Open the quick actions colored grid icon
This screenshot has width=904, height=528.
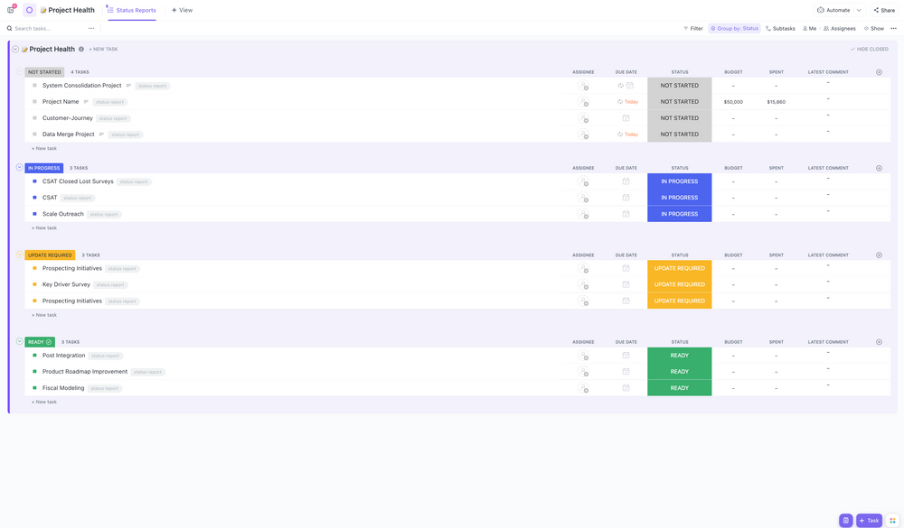click(x=892, y=521)
